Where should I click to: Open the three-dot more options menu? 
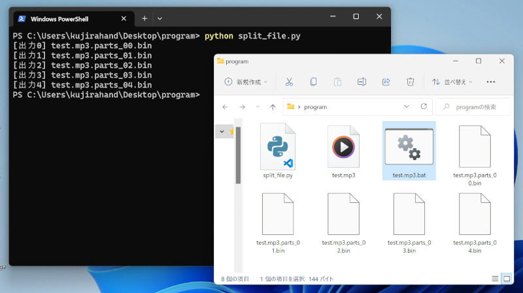(491, 82)
